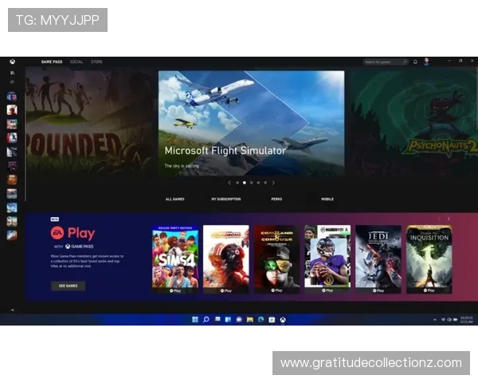The image size is (478, 383).
Task: Switch to the Social tab
Action: [x=76, y=61]
